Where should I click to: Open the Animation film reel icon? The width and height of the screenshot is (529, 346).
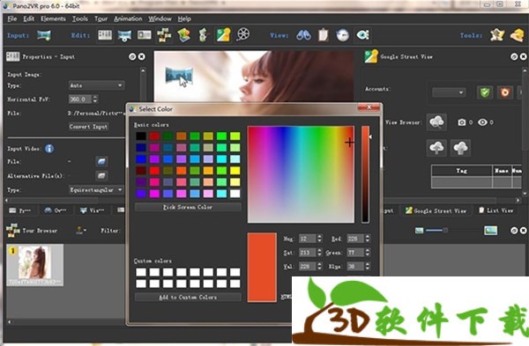coord(243,35)
